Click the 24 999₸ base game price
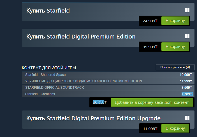The image size is (197, 137). [x=150, y=21]
